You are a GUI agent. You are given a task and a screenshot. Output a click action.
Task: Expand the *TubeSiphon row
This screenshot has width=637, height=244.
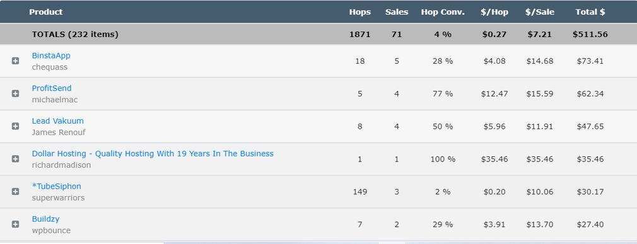tap(15, 192)
